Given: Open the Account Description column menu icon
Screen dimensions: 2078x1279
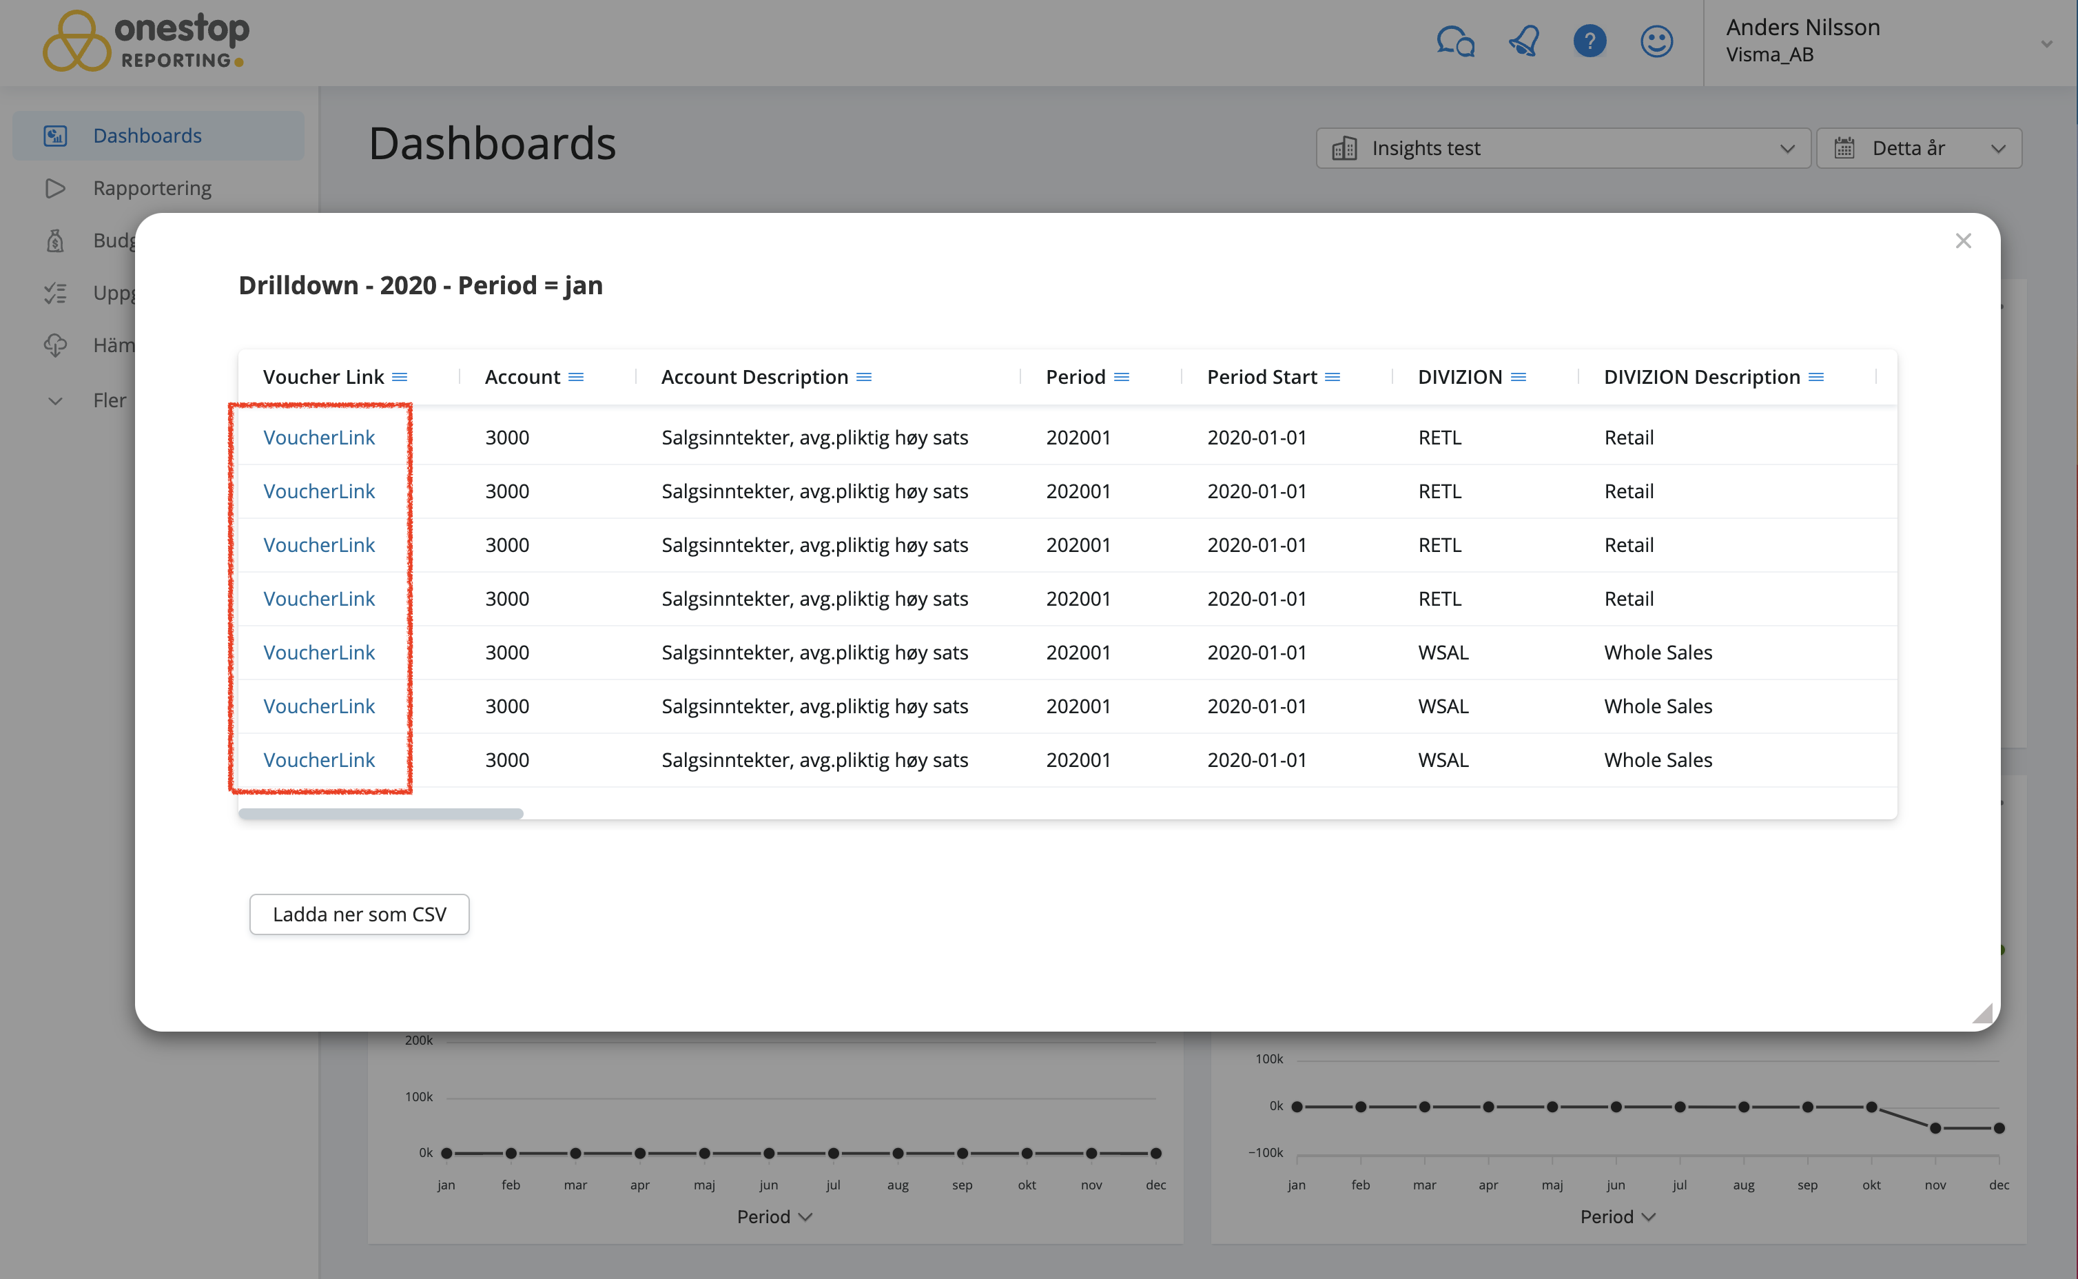Looking at the screenshot, I should (863, 377).
